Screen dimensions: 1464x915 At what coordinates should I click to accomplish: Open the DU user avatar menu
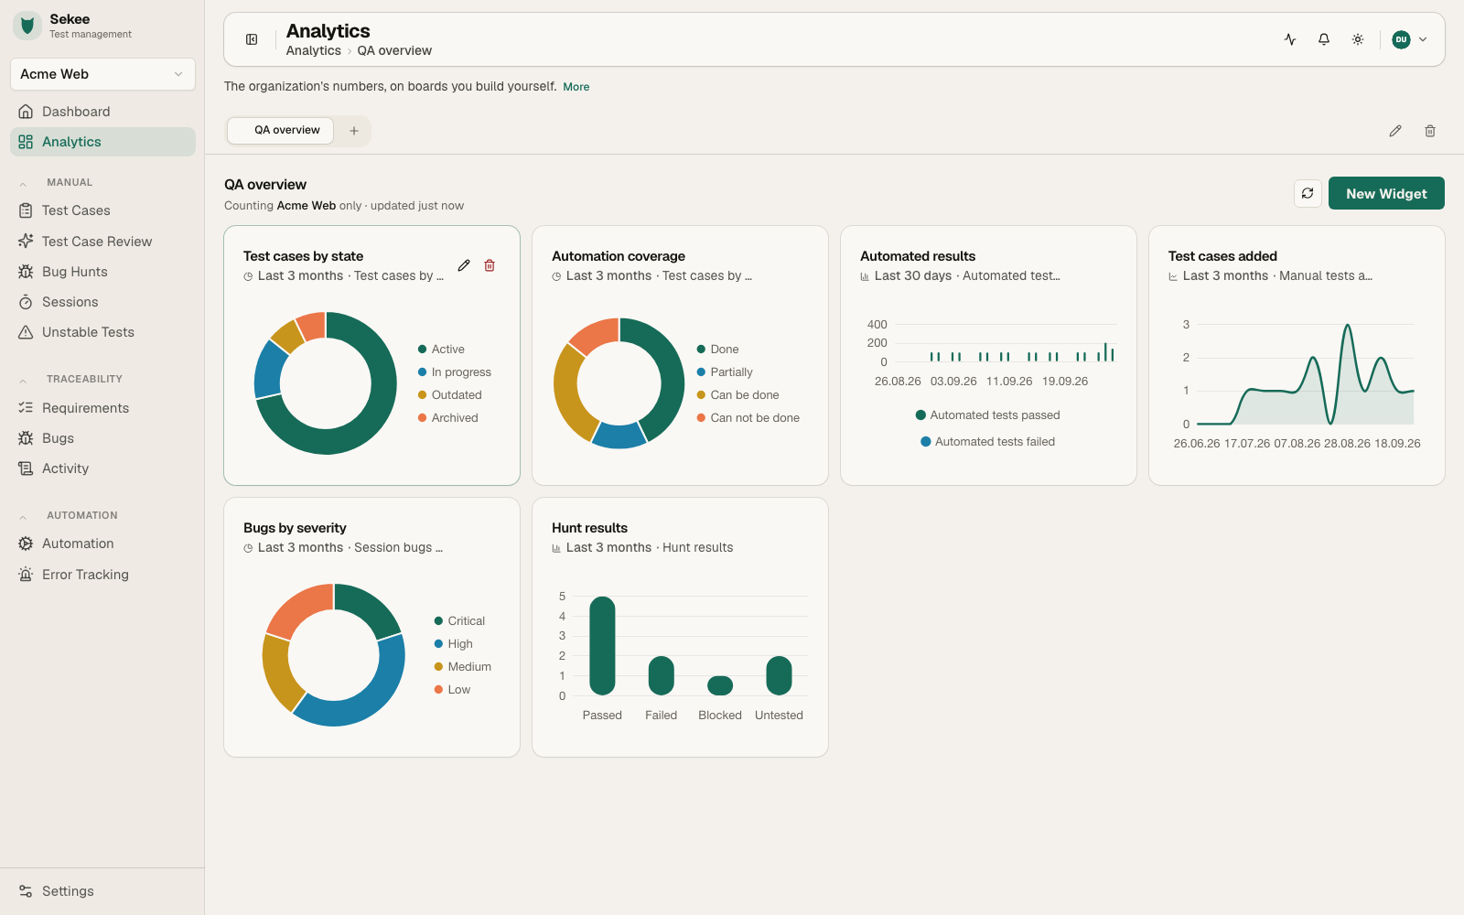tap(1409, 39)
